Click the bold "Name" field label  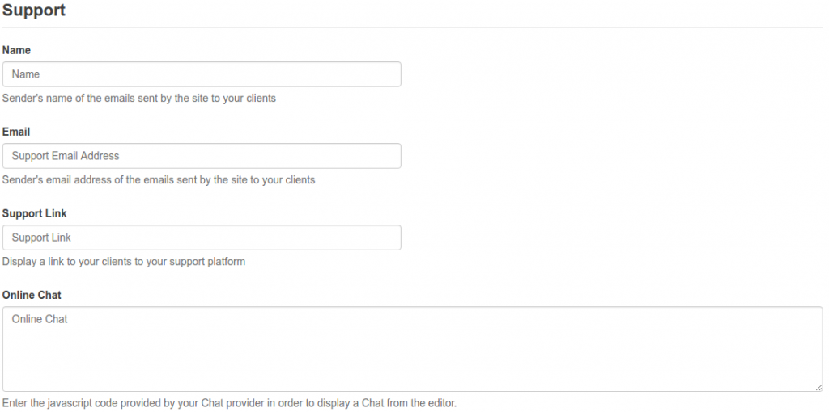[x=16, y=50]
